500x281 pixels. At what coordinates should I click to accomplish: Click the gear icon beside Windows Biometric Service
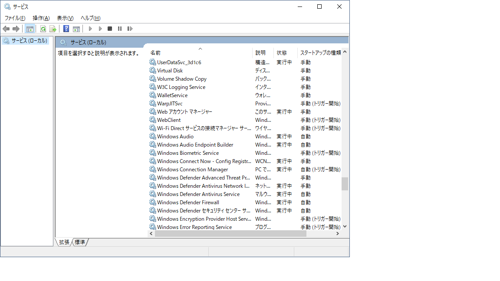pyautogui.click(x=153, y=153)
